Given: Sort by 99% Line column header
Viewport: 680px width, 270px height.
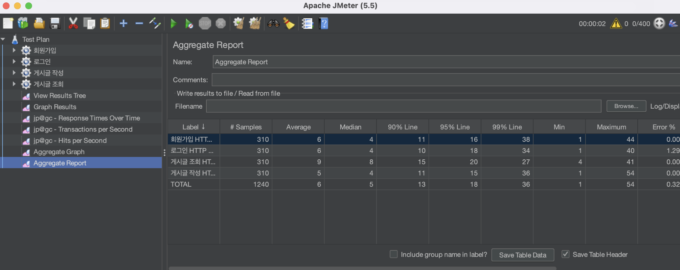Looking at the screenshot, I should (x=507, y=127).
